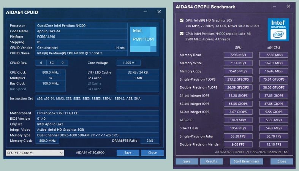Save the CPUID report
The height and width of the screenshot is (171, 299).
pos(128,153)
